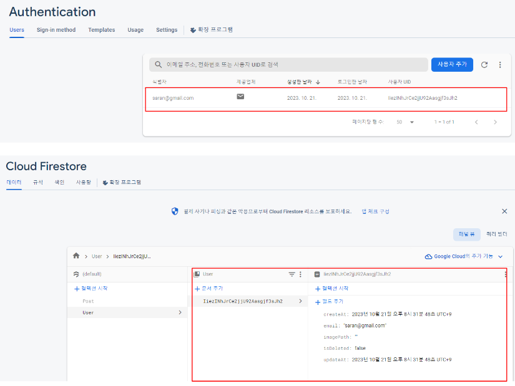Click the App Check shield icon
This screenshot has height=386, width=515.
[175, 211]
